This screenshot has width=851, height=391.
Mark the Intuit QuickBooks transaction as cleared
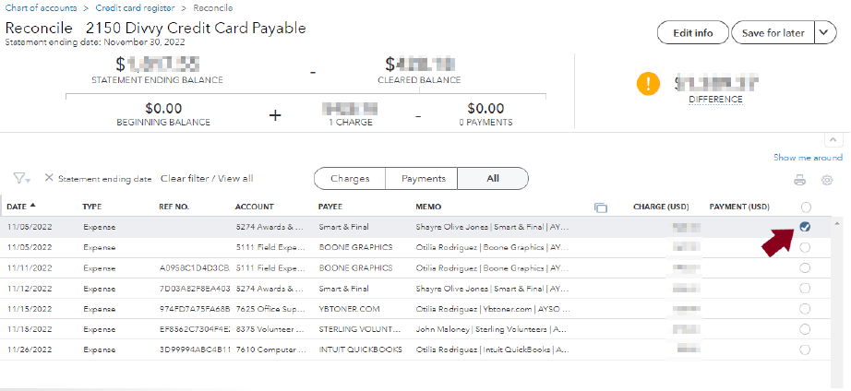805,350
